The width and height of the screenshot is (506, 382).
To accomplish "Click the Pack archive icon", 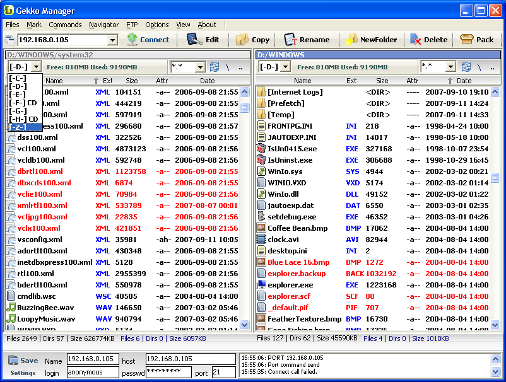I will 467,40.
